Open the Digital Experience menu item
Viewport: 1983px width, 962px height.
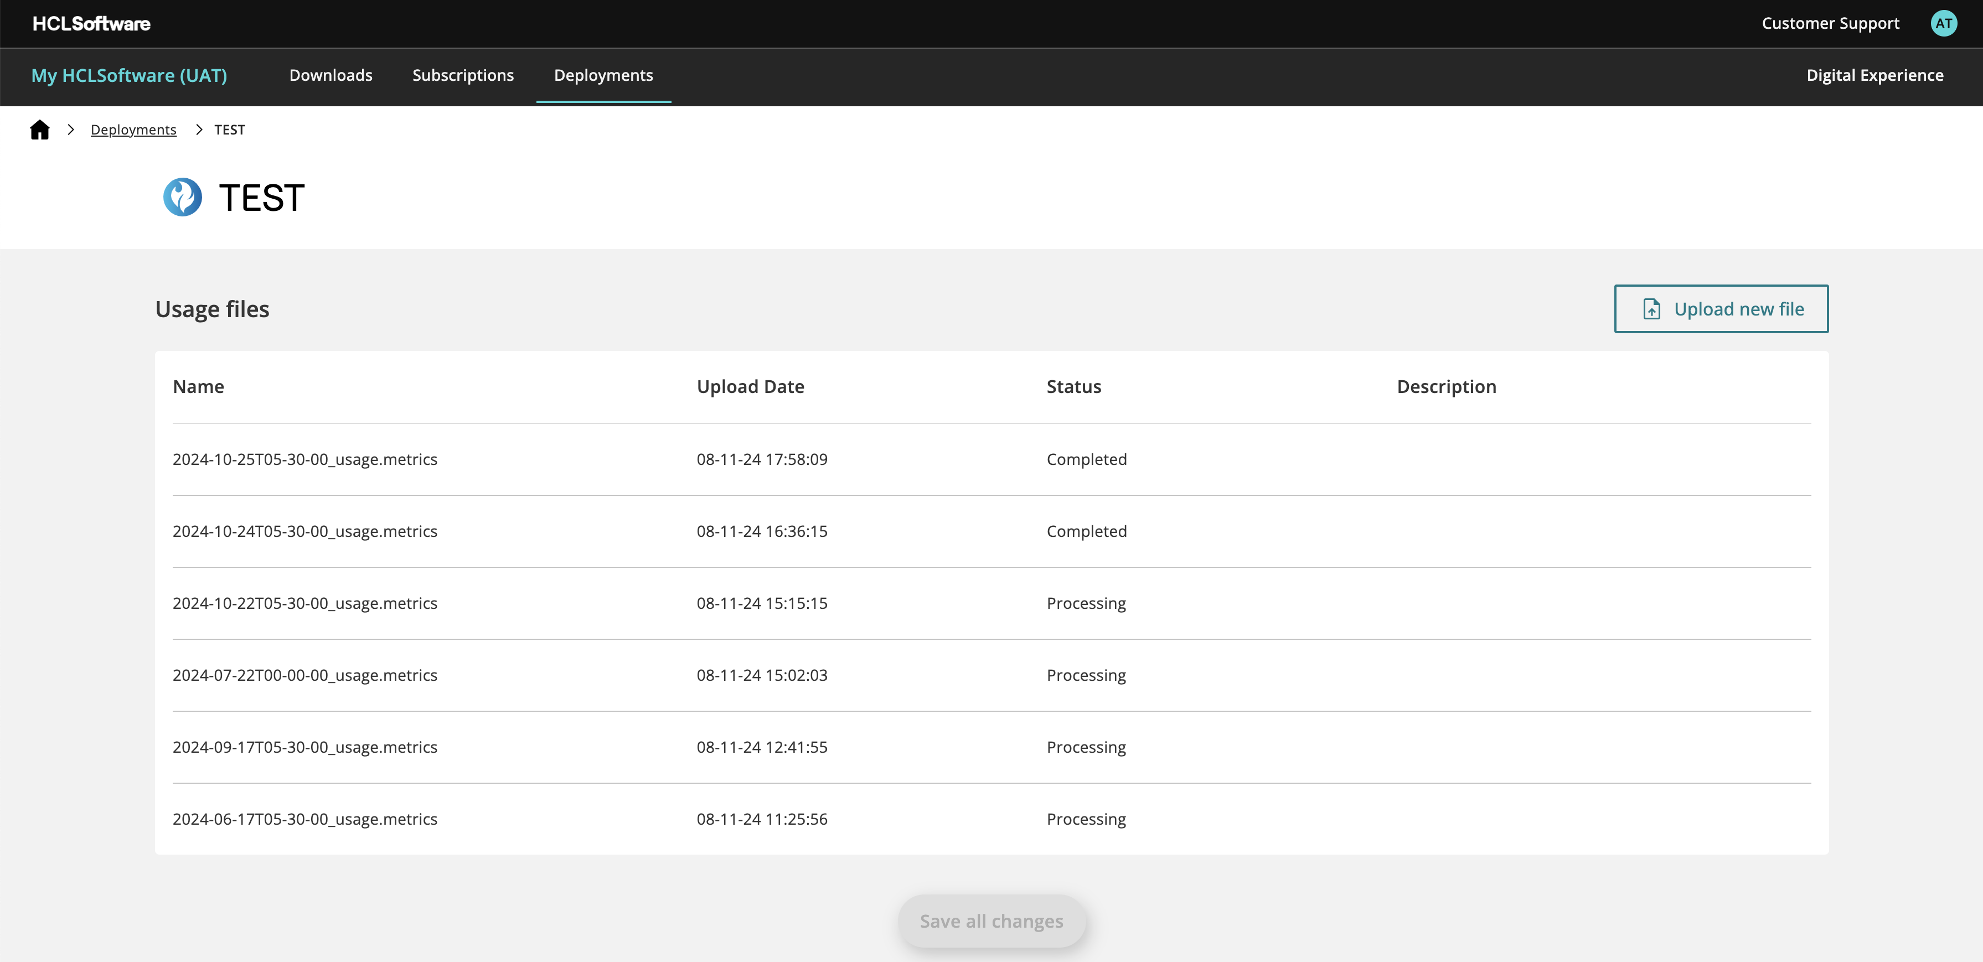pos(1874,75)
